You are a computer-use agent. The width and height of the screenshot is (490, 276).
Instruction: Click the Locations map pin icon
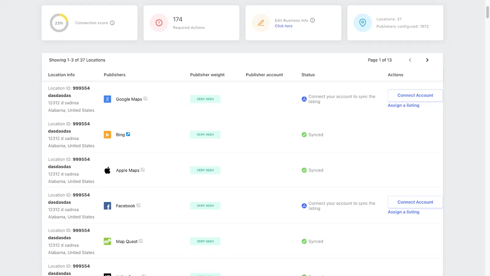[363, 23]
